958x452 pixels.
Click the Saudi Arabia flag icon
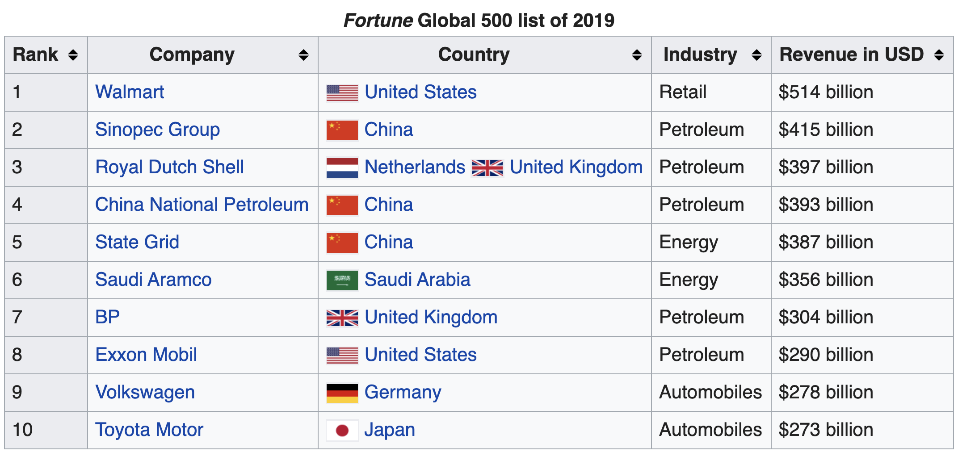(342, 280)
